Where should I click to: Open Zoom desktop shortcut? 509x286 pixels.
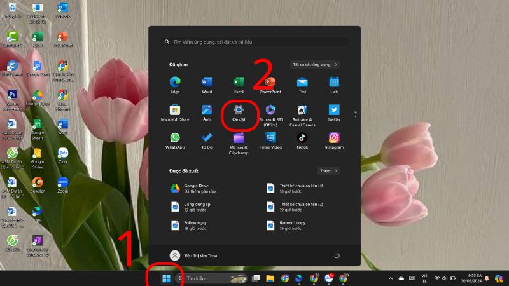click(x=62, y=185)
